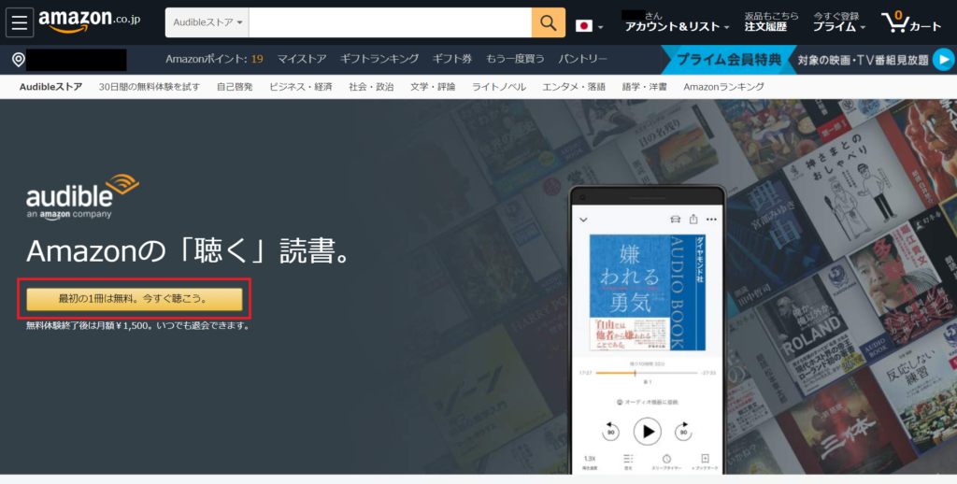This screenshot has width=957, height=484.
Task: Open the three-dot menu in phone mockup
Action: pos(711,220)
